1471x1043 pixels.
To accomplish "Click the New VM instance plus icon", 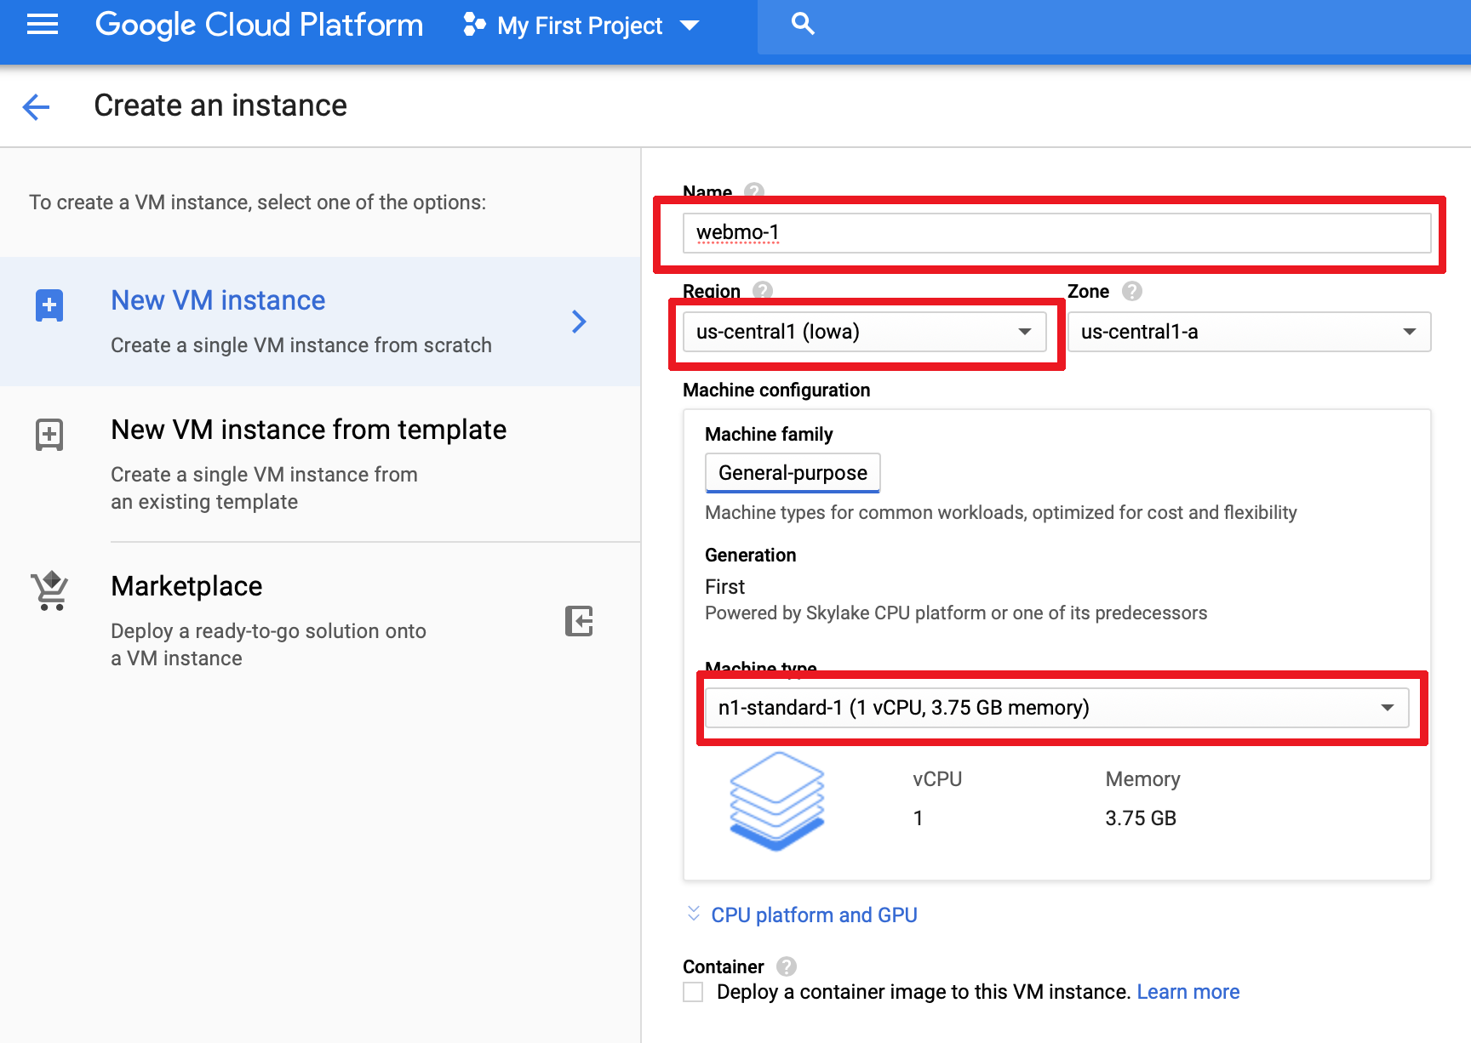I will (49, 305).
